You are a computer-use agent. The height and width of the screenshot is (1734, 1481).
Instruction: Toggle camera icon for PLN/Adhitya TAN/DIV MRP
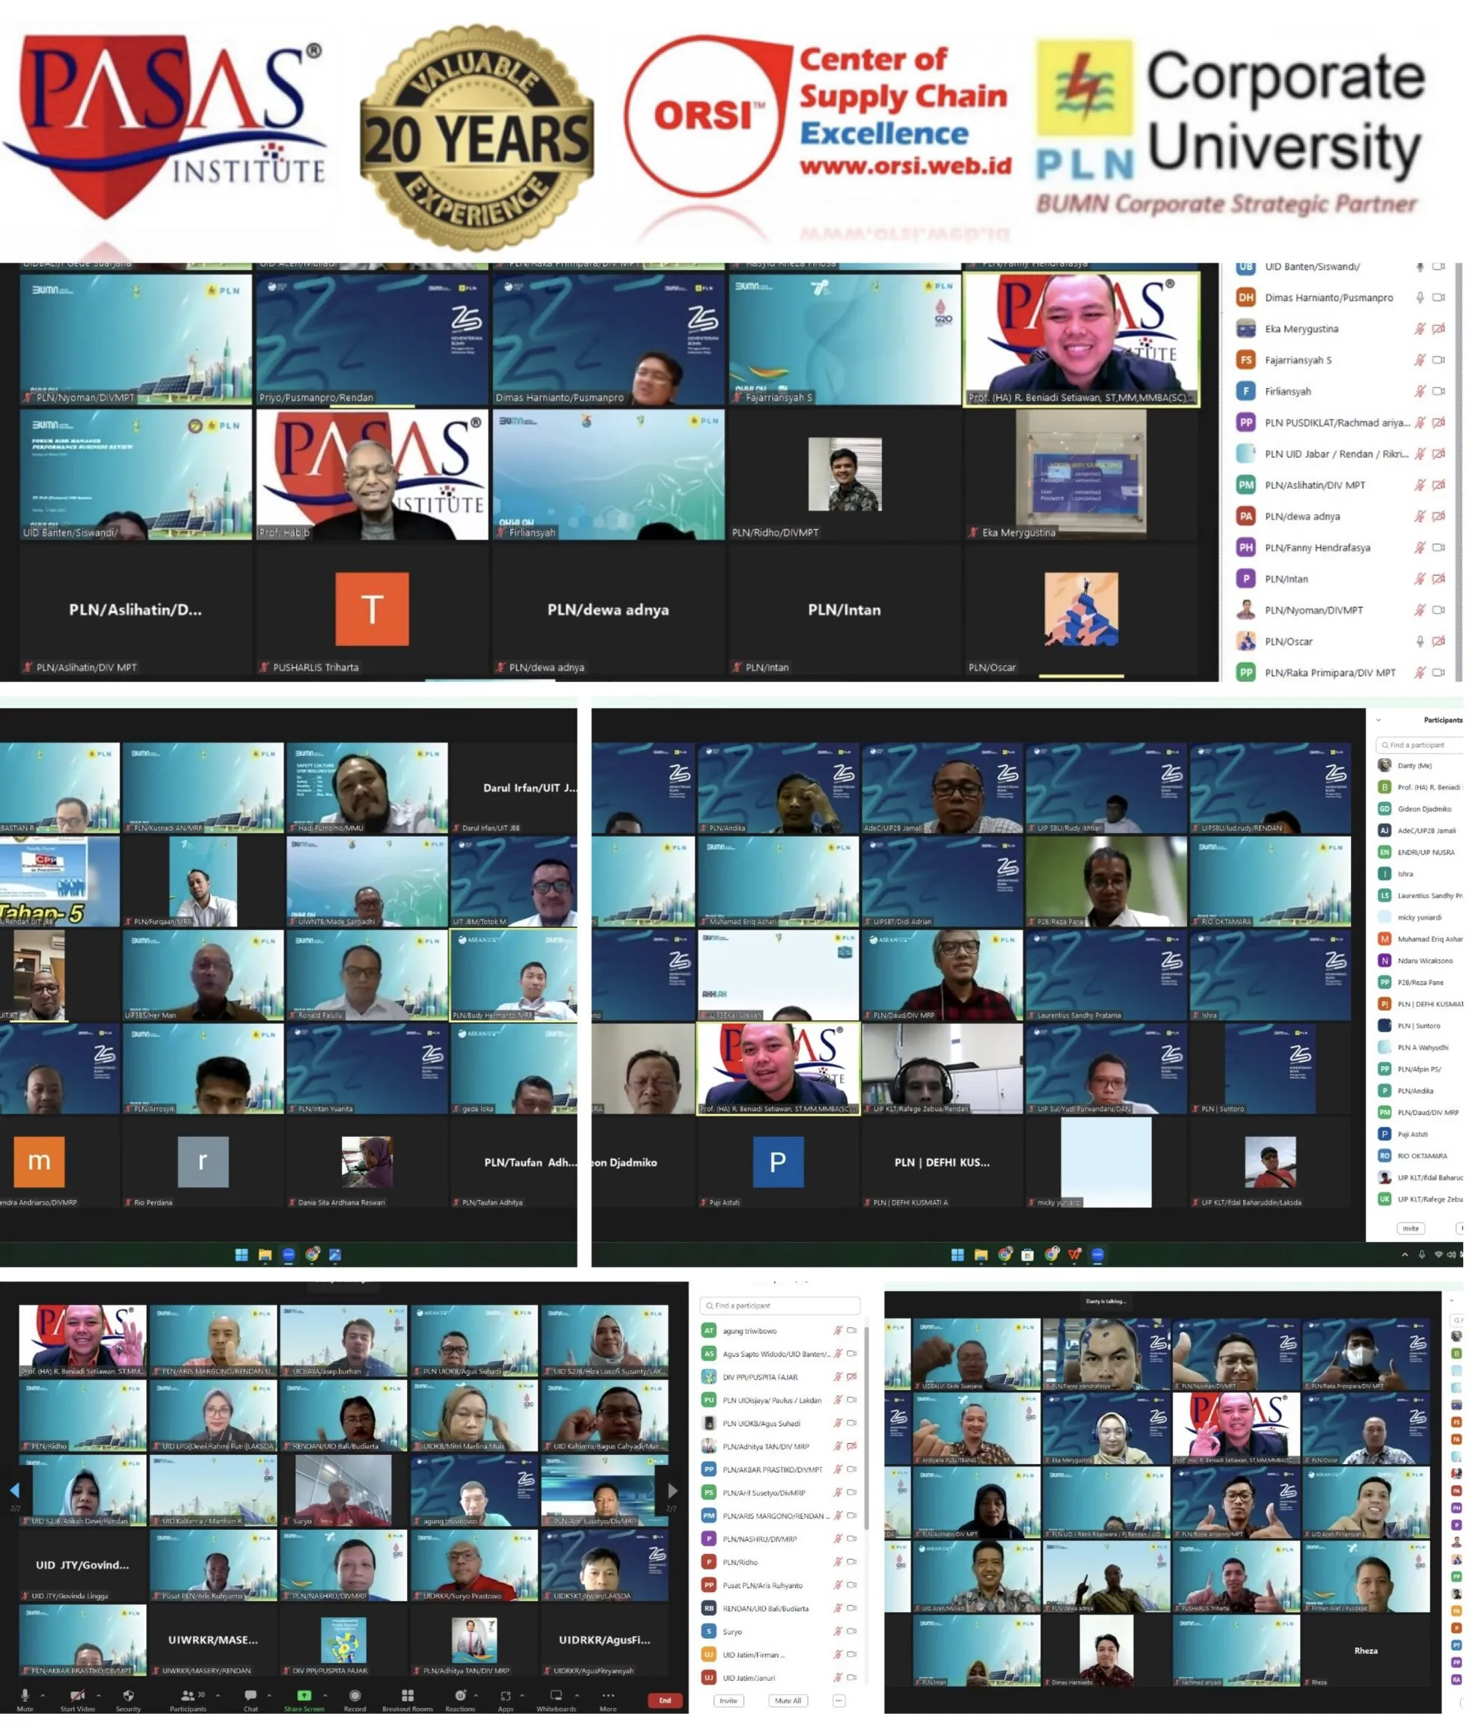pyautogui.click(x=851, y=1446)
